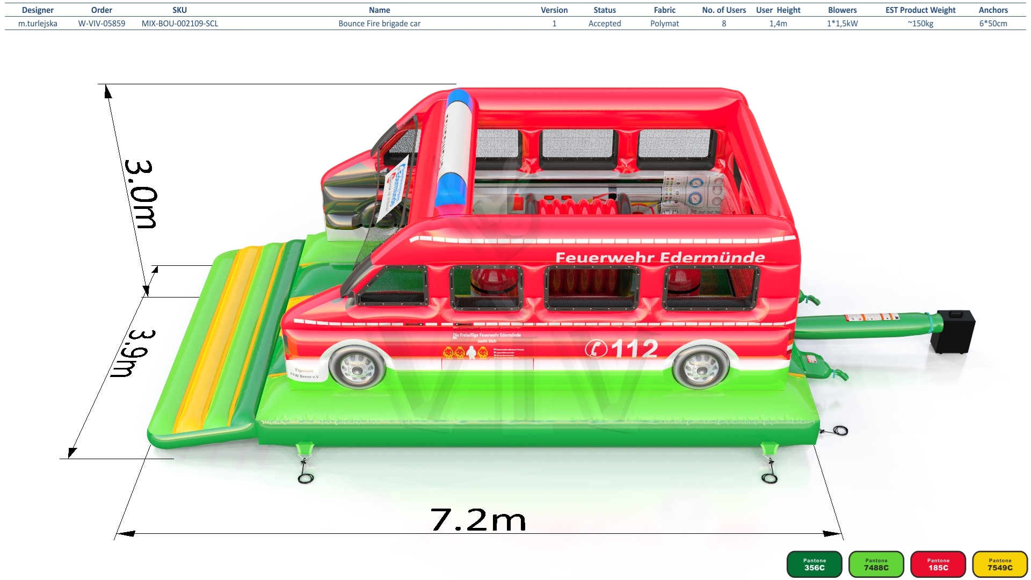Click the Order column header
Image resolution: width=1031 pixels, height=580 pixels.
101,10
